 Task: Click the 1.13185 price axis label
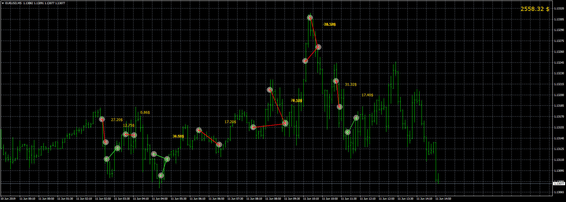point(559,106)
